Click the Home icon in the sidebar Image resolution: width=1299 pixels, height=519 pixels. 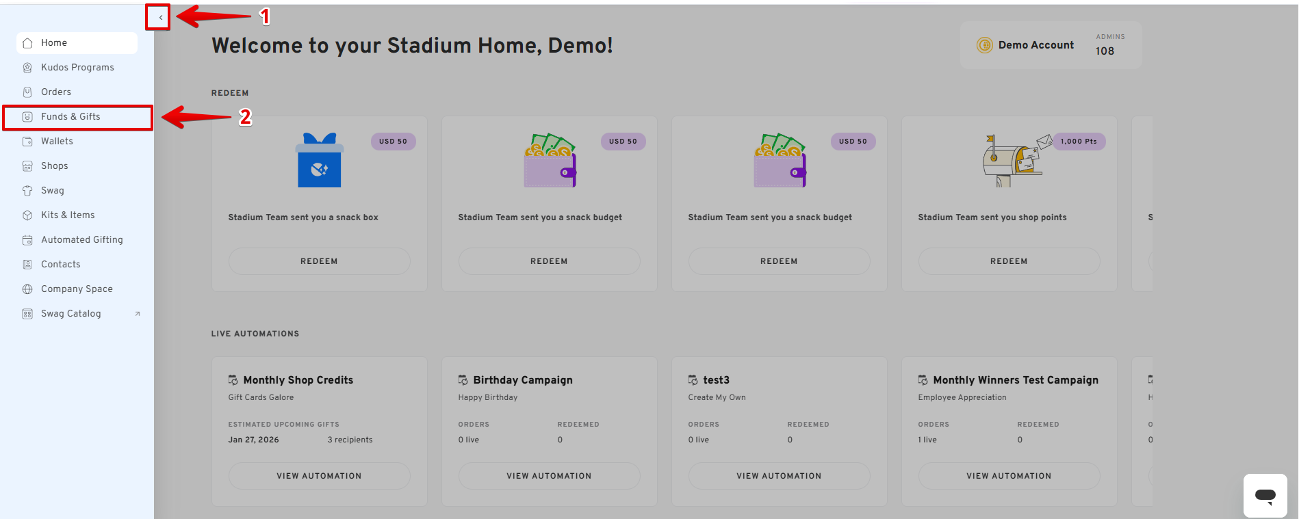(x=27, y=43)
